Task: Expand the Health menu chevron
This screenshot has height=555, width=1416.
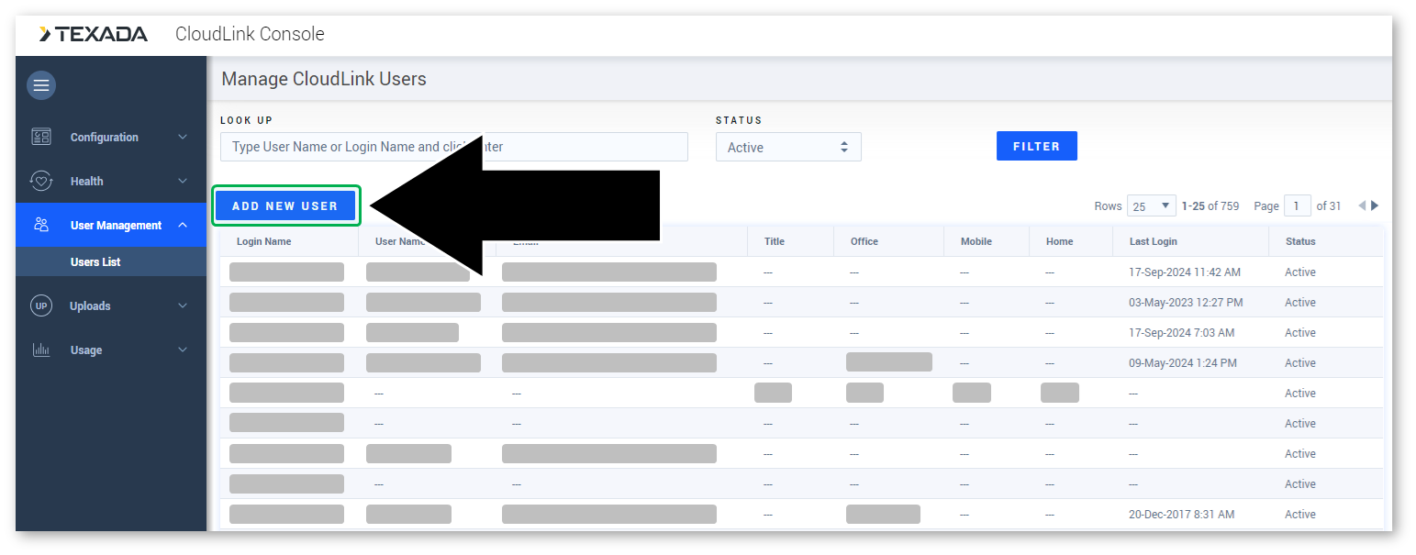Action: coord(183,181)
